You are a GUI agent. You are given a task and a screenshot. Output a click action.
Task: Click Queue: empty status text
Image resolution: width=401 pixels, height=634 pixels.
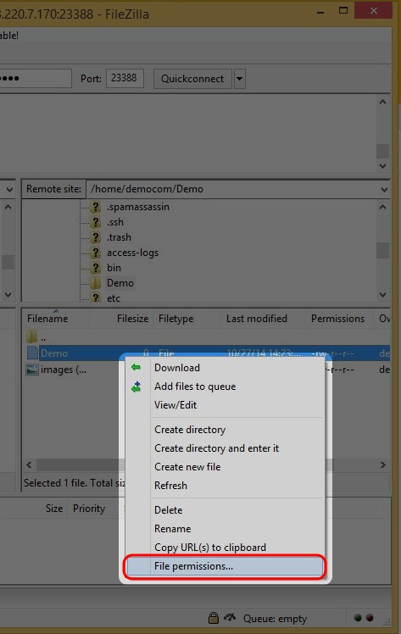pyautogui.click(x=275, y=619)
